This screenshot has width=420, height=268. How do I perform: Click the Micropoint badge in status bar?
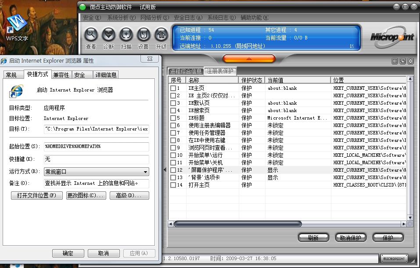394,258
